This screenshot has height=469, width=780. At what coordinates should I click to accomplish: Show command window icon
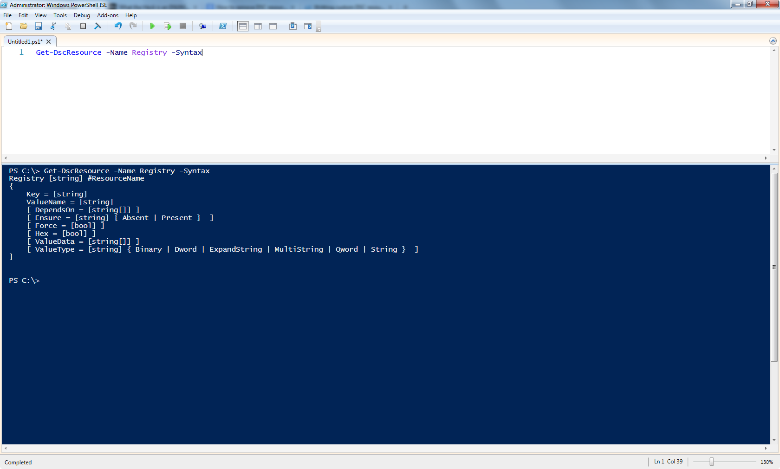pyautogui.click(x=293, y=26)
